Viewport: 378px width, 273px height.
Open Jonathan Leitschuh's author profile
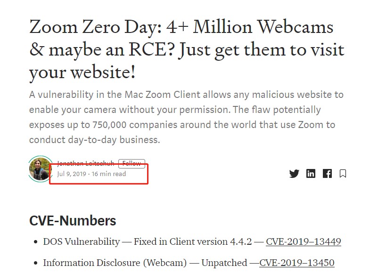tap(86, 163)
